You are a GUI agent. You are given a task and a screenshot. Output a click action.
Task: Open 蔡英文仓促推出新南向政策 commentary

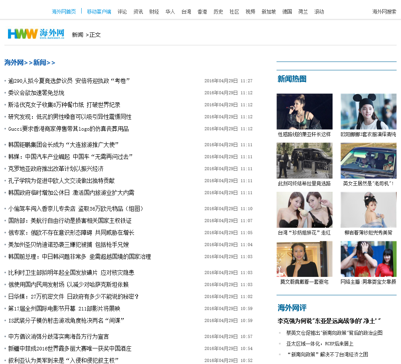tap(334, 333)
